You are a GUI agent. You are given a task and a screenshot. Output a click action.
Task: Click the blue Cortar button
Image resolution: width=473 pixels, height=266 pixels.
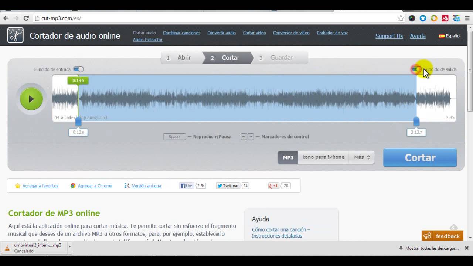[420, 158]
